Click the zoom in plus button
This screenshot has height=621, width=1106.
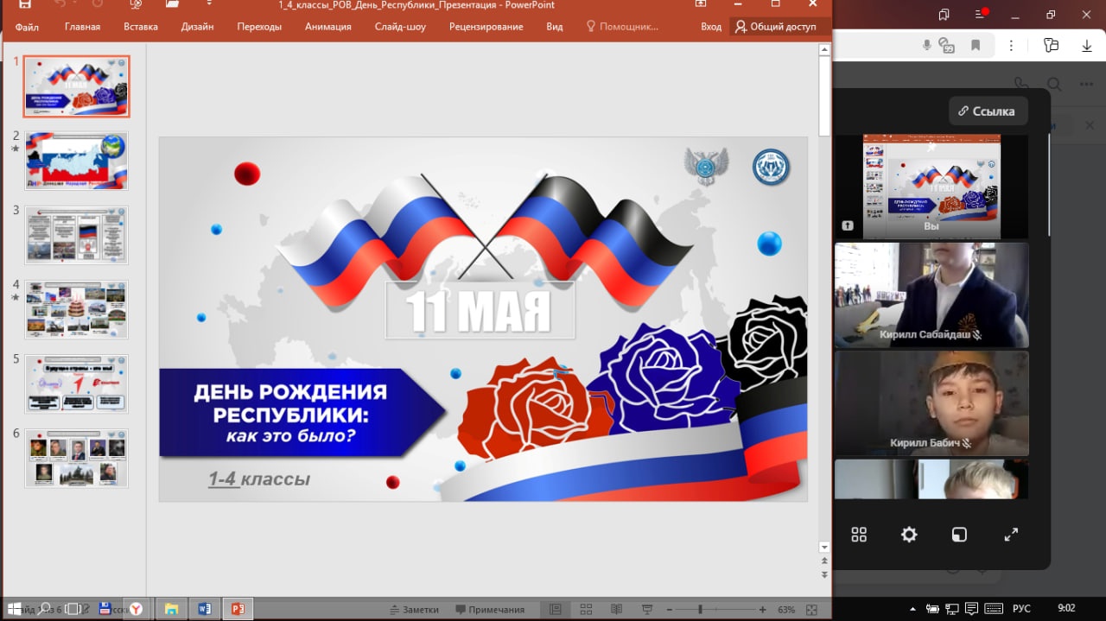coord(762,609)
